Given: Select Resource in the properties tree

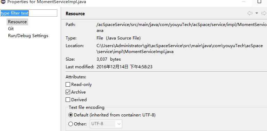Looking at the screenshot, I should (17, 22).
